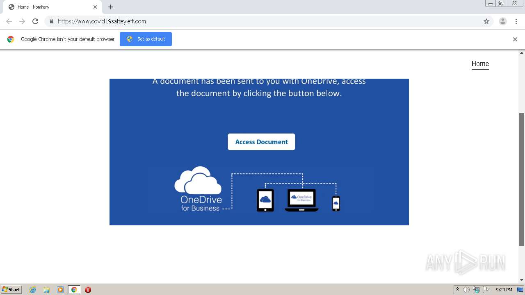The width and height of the screenshot is (525, 295).
Task: Open the Chrome three-dot menu
Action: [x=516, y=21]
